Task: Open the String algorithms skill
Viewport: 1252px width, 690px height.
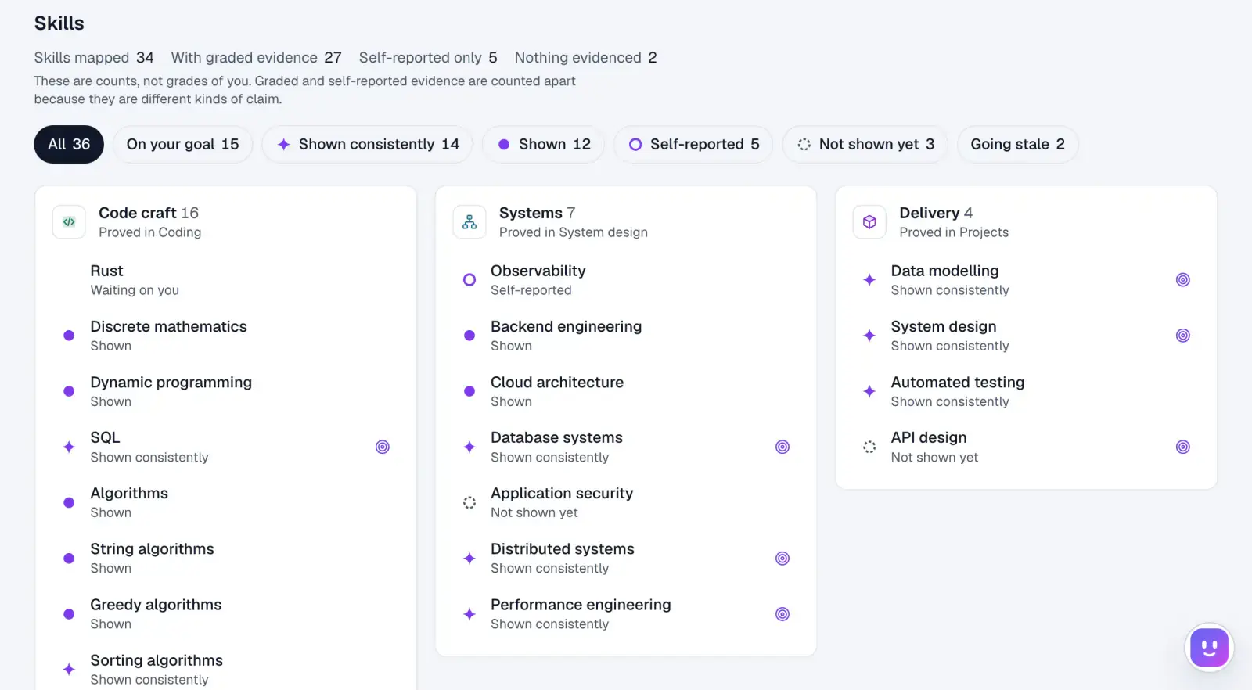Action: tap(226, 558)
